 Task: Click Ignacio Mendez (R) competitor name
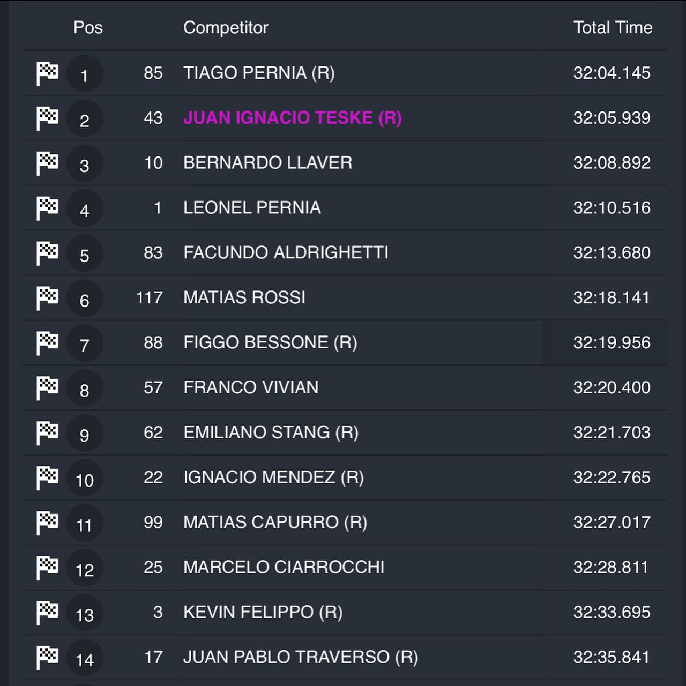coord(273,477)
